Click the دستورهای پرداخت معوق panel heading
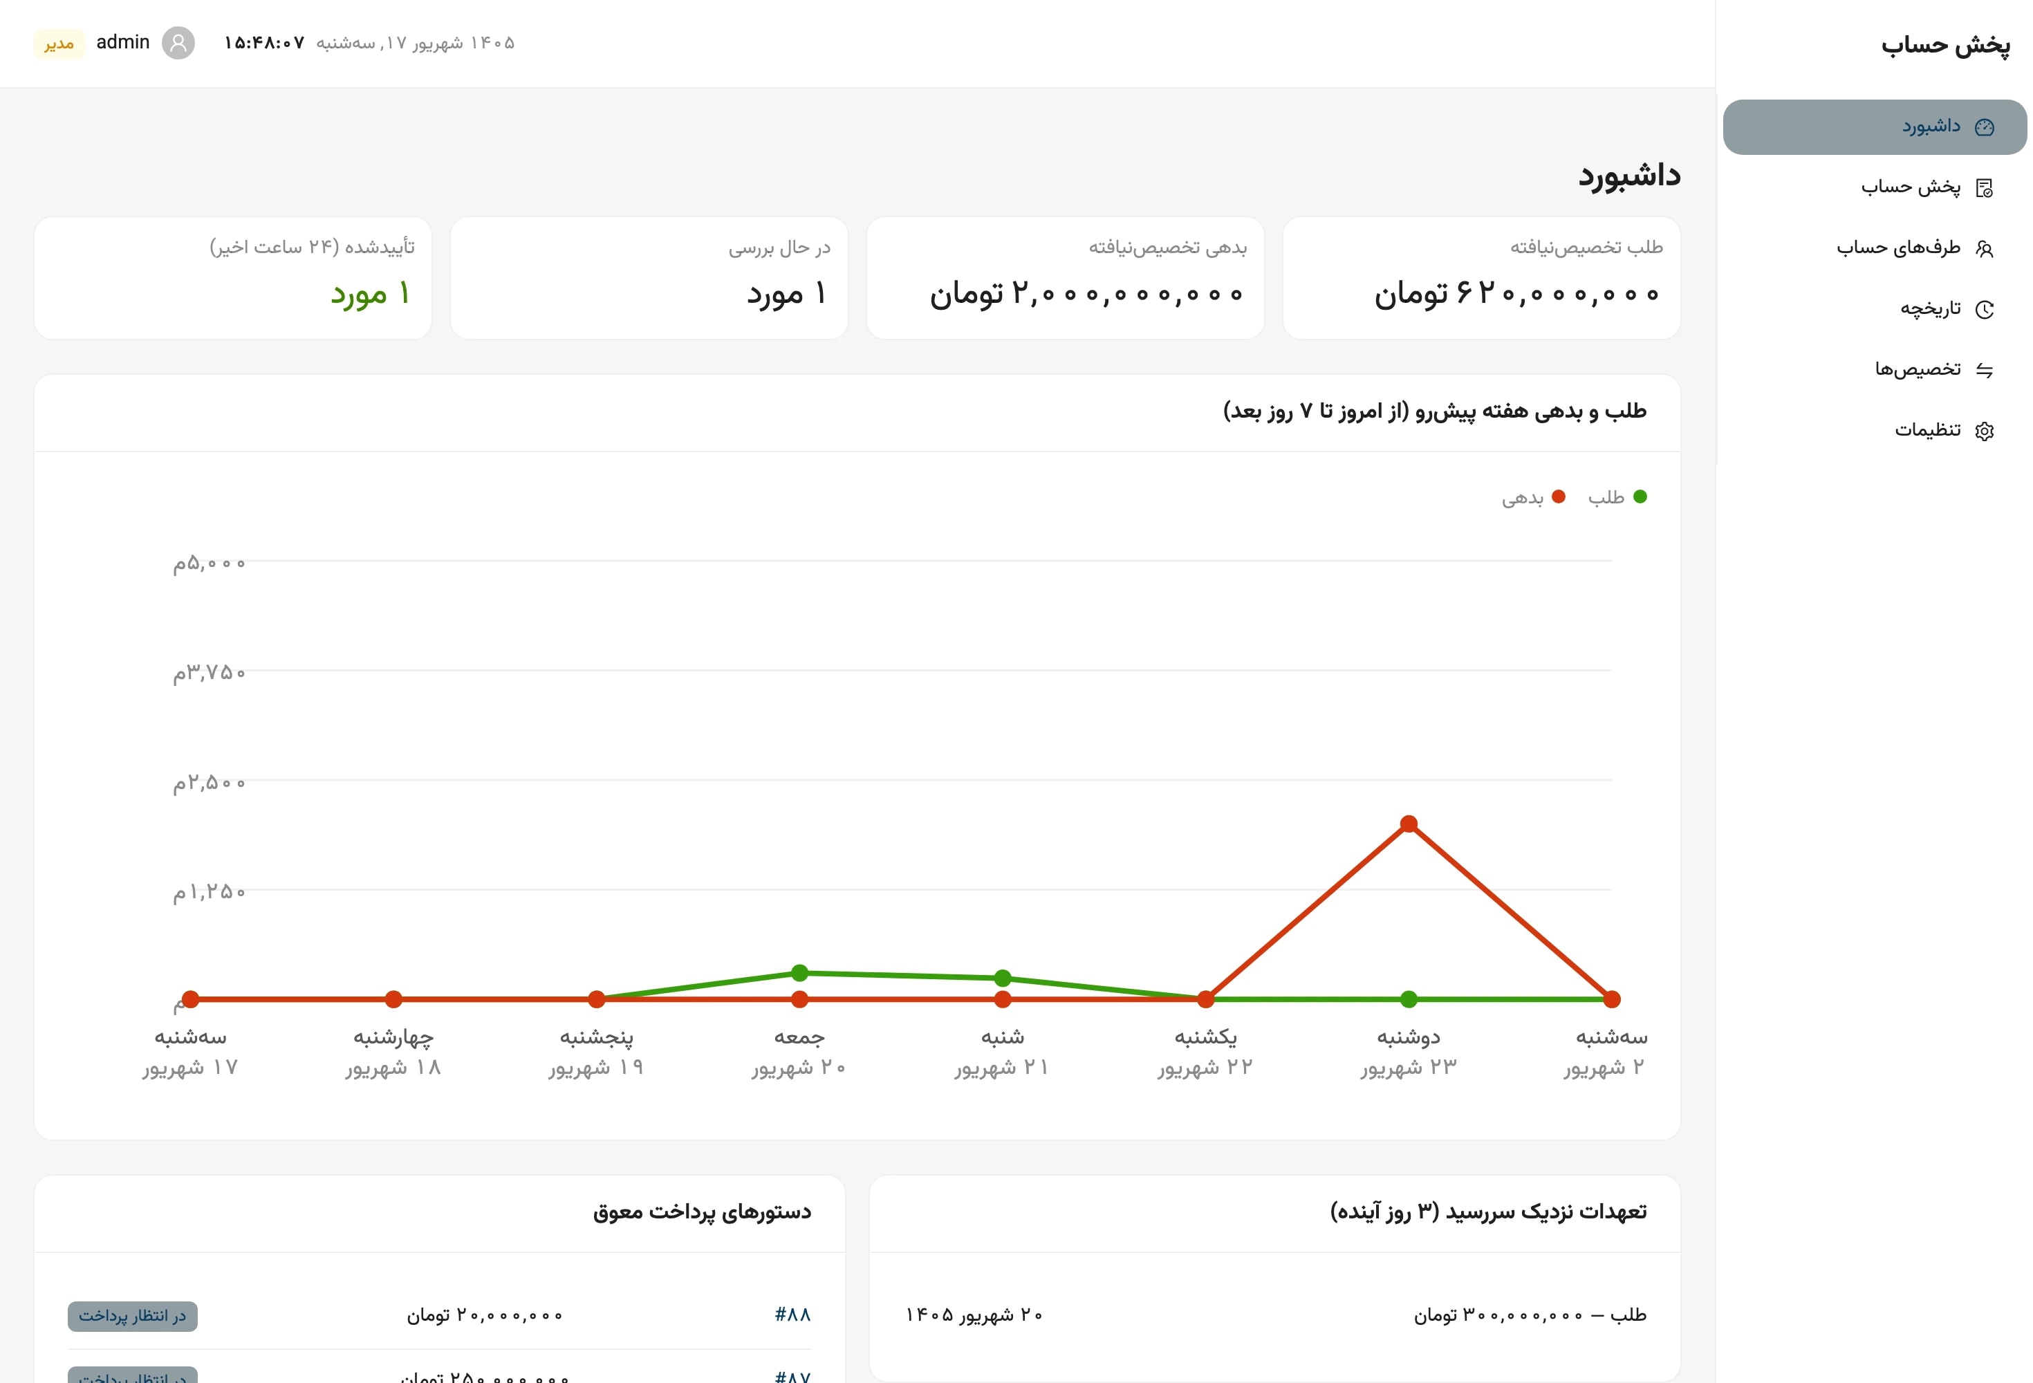This screenshot has width=2033, height=1383. click(x=702, y=1212)
